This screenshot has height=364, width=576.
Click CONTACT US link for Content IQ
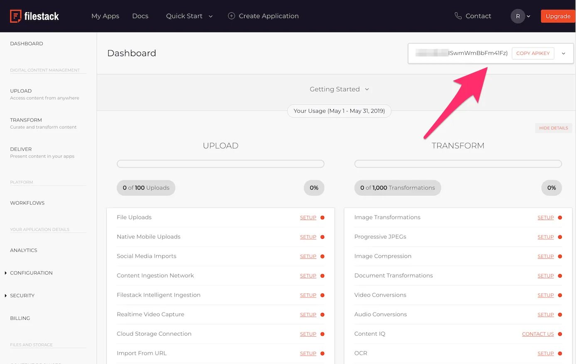[538, 334]
